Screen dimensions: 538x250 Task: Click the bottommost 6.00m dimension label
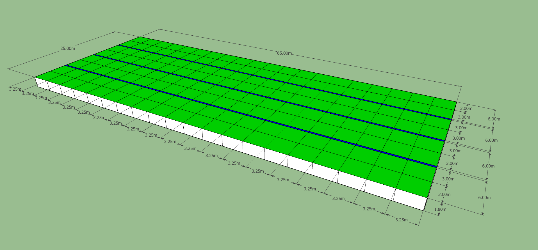coord(484,198)
